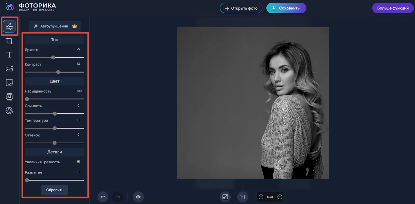Toggle the before/after preview eye
Image resolution: width=415 pixels, height=204 pixels.
[x=138, y=197]
